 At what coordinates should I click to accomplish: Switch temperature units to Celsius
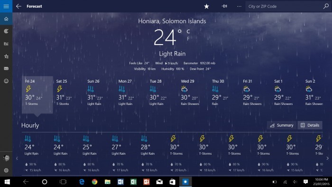click(188, 31)
